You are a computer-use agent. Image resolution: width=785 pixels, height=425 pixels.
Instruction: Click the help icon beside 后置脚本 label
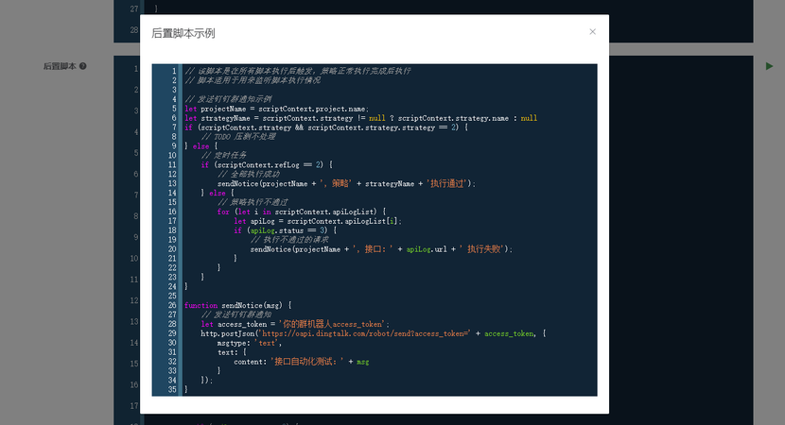(83, 66)
